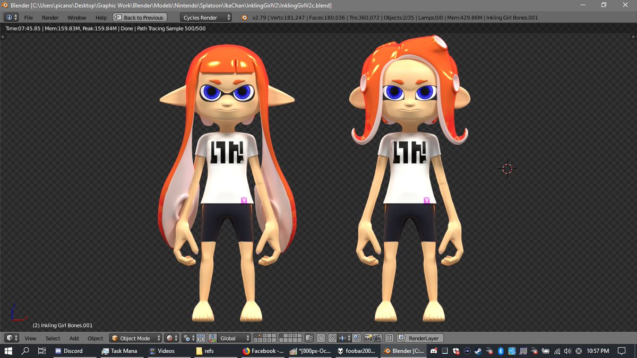This screenshot has height=358, width=637.
Task: Open the Action Center notifications icon
Action: (x=622, y=351)
